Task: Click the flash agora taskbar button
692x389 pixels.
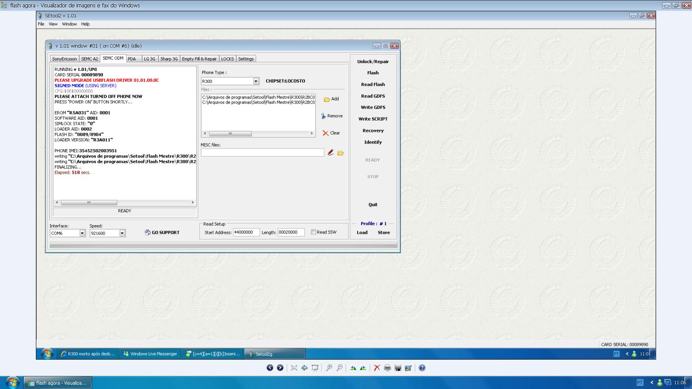Action: pos(57,383)
